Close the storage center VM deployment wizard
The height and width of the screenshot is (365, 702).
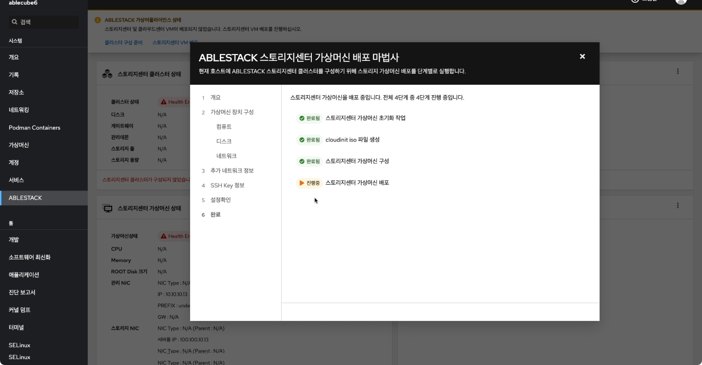582,56
